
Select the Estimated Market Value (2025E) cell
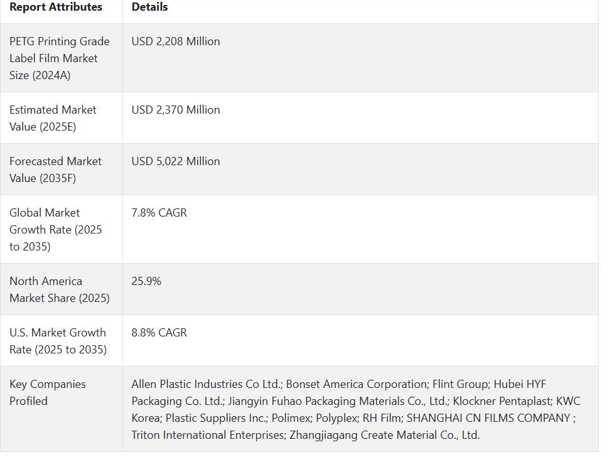[x=62, y=118]
